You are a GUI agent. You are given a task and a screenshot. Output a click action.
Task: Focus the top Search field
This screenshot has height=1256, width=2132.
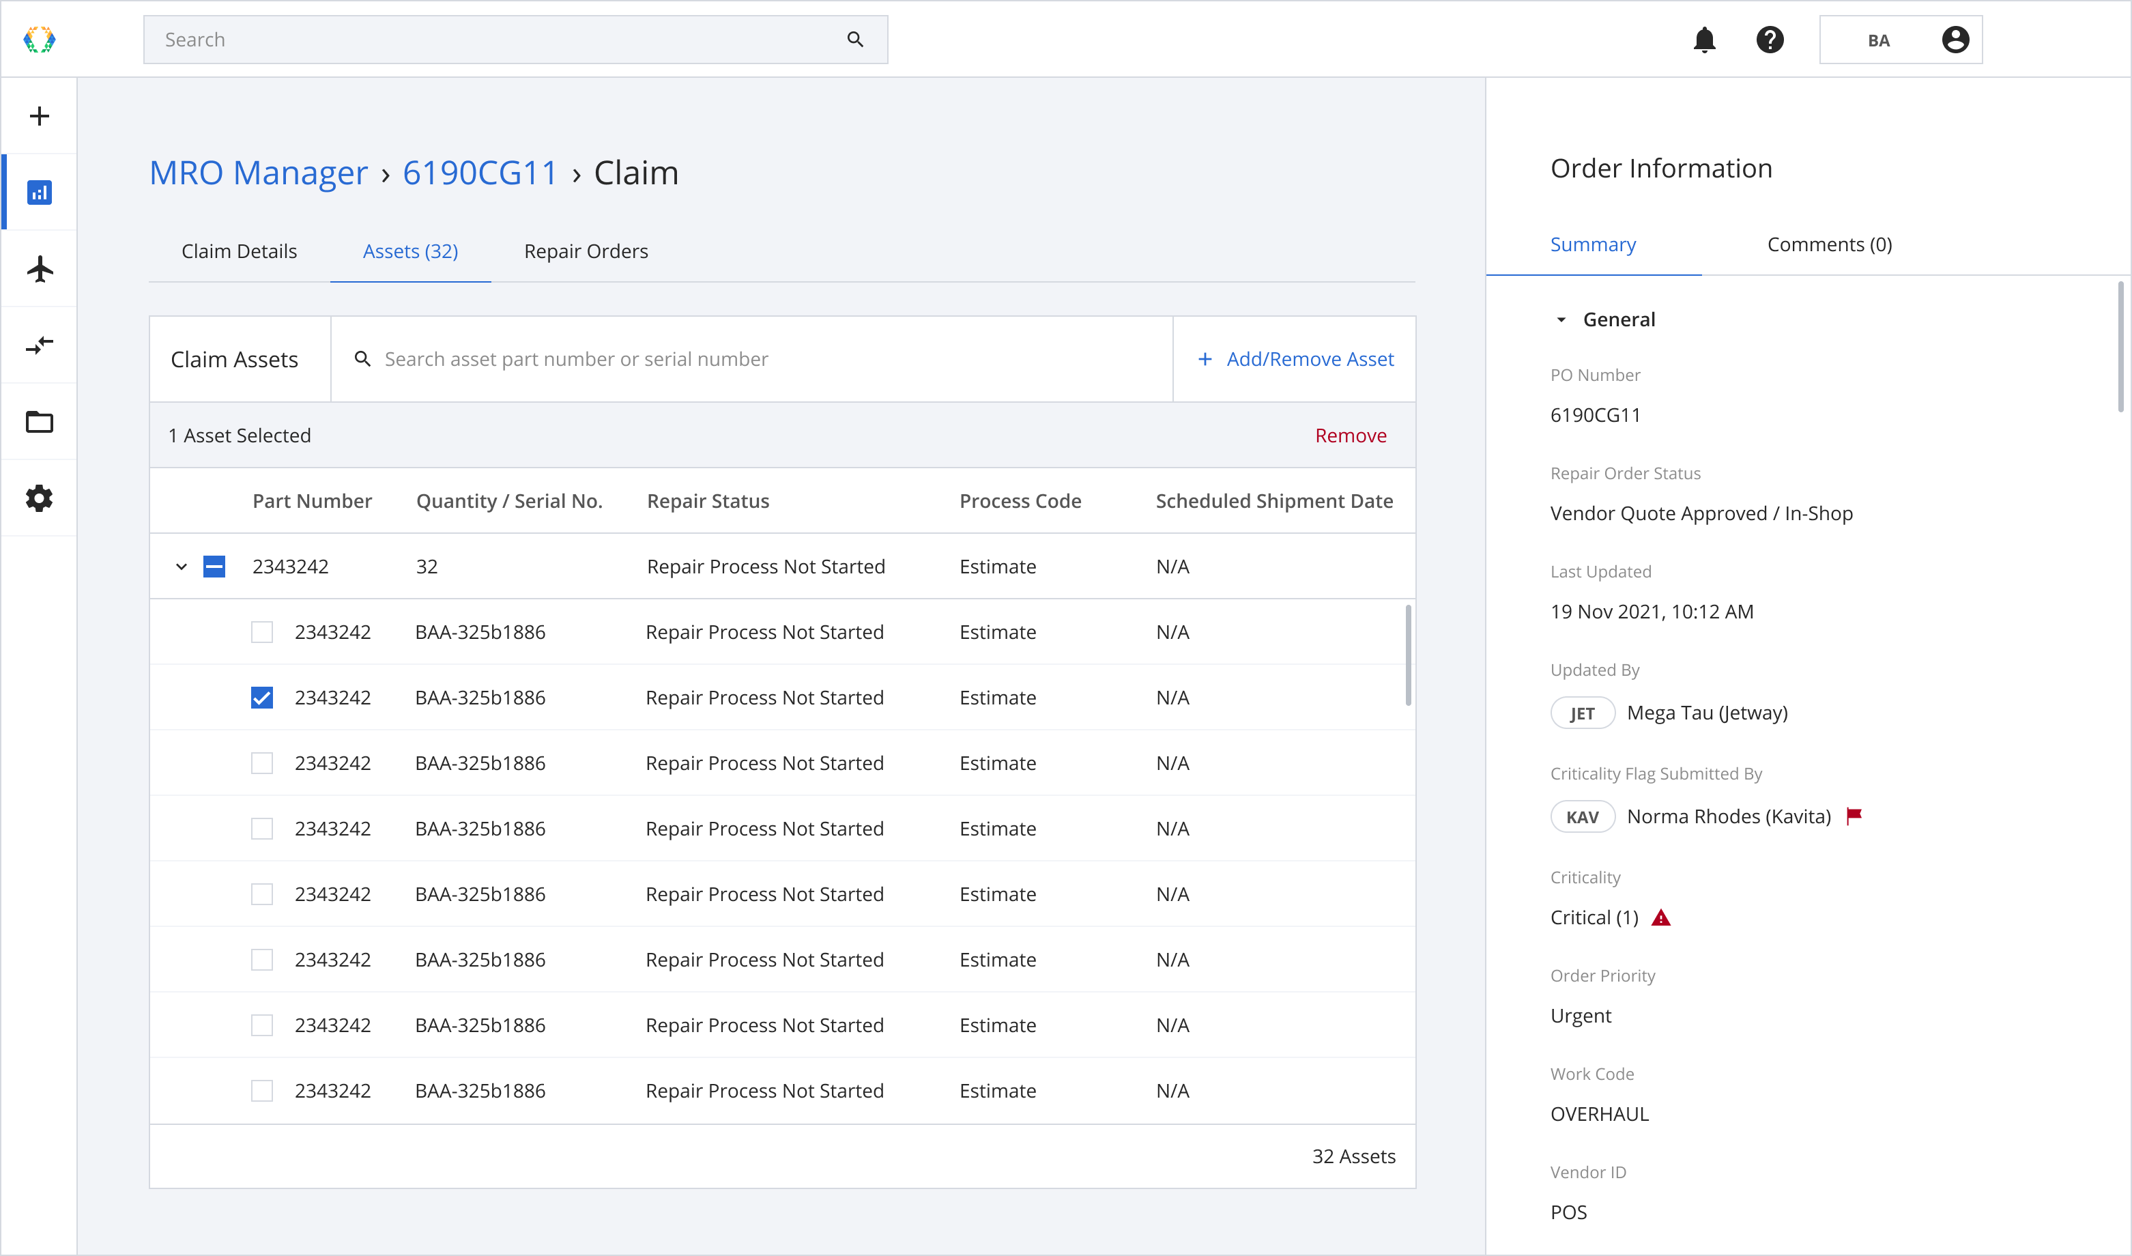(515, 40)
